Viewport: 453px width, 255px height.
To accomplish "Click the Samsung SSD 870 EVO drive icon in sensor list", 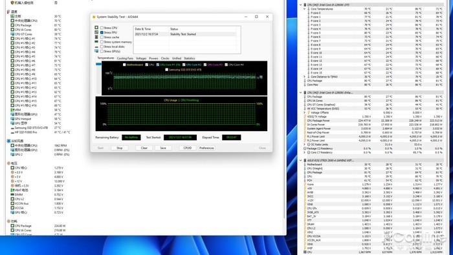I will (x=12, y=128).
